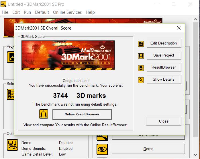
Task: Click the Options computer and music icon
Action: point(13,145)
